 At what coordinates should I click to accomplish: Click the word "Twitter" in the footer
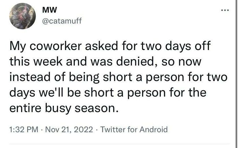tap(113, 130)
